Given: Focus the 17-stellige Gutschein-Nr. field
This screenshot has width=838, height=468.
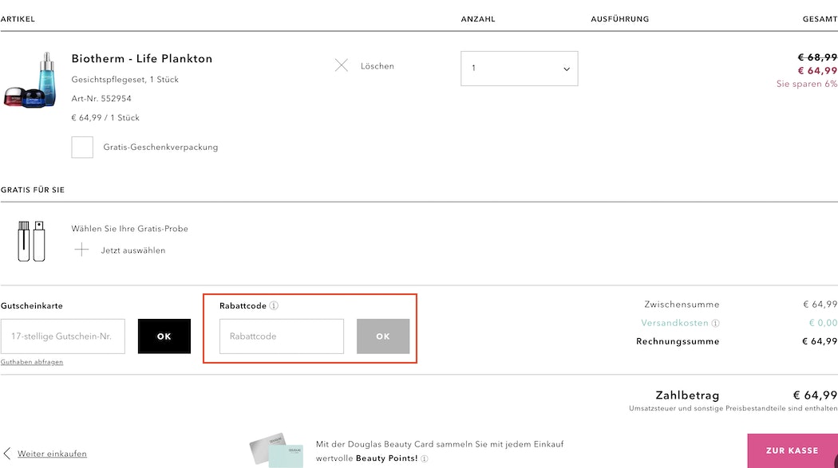Looking at the screenshot, I should (x=63, y=336).
